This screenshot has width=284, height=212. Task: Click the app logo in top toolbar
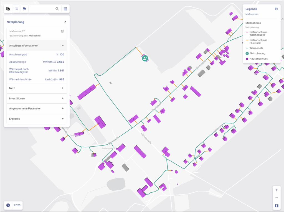[8, 9]
